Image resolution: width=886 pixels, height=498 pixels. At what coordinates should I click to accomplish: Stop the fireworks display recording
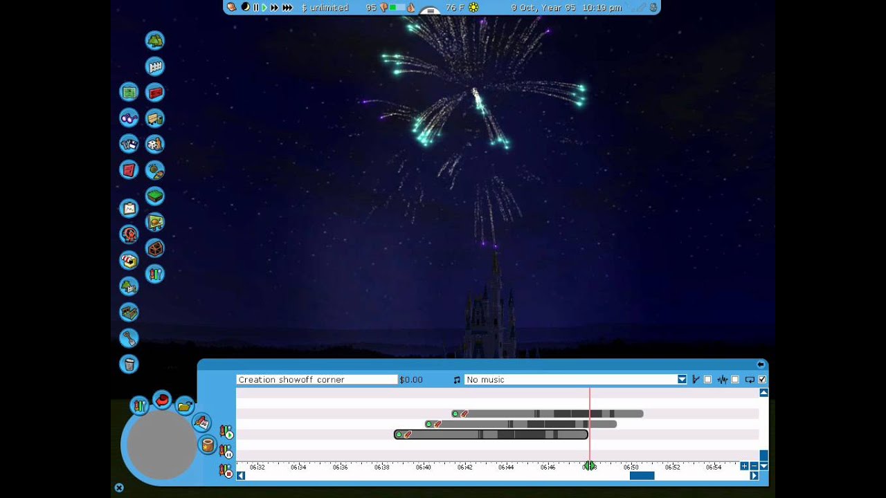[x=226, y=471]
